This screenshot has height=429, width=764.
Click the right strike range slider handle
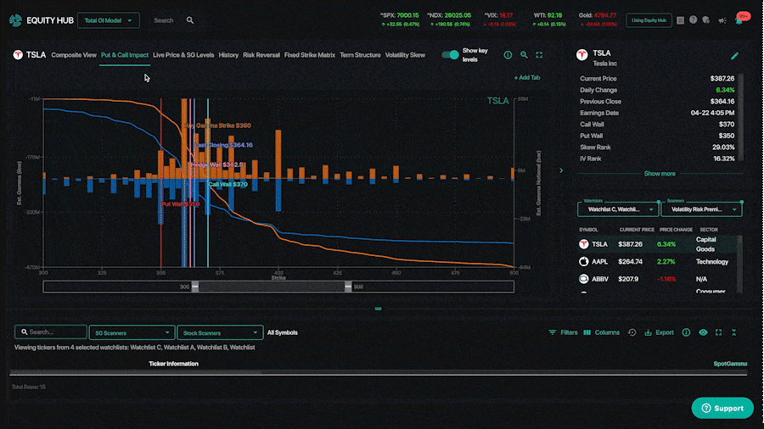(348, 287)
